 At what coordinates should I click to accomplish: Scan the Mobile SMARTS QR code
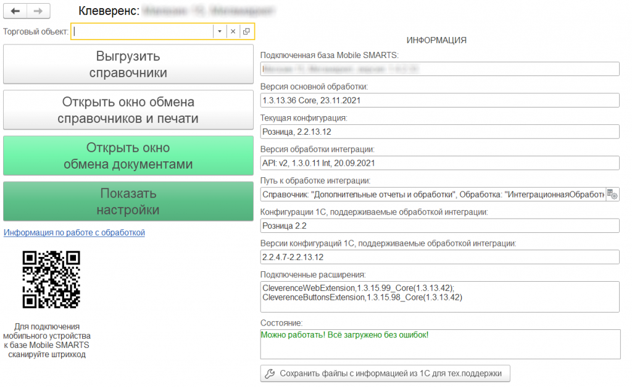point(51,279)
